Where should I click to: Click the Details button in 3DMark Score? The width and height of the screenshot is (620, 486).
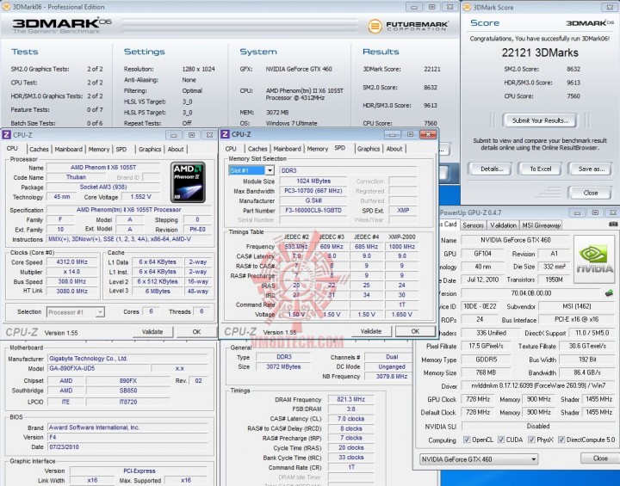pyautogui.click(x=491, y=169)
